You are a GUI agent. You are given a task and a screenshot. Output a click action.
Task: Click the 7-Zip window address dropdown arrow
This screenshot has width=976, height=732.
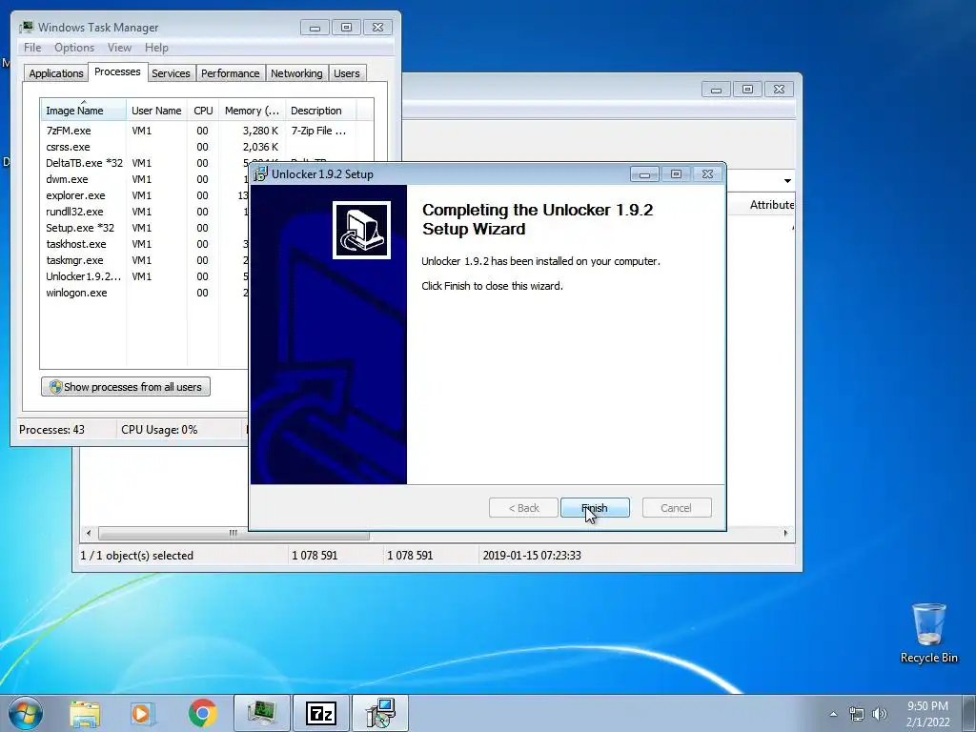(787, 180)
